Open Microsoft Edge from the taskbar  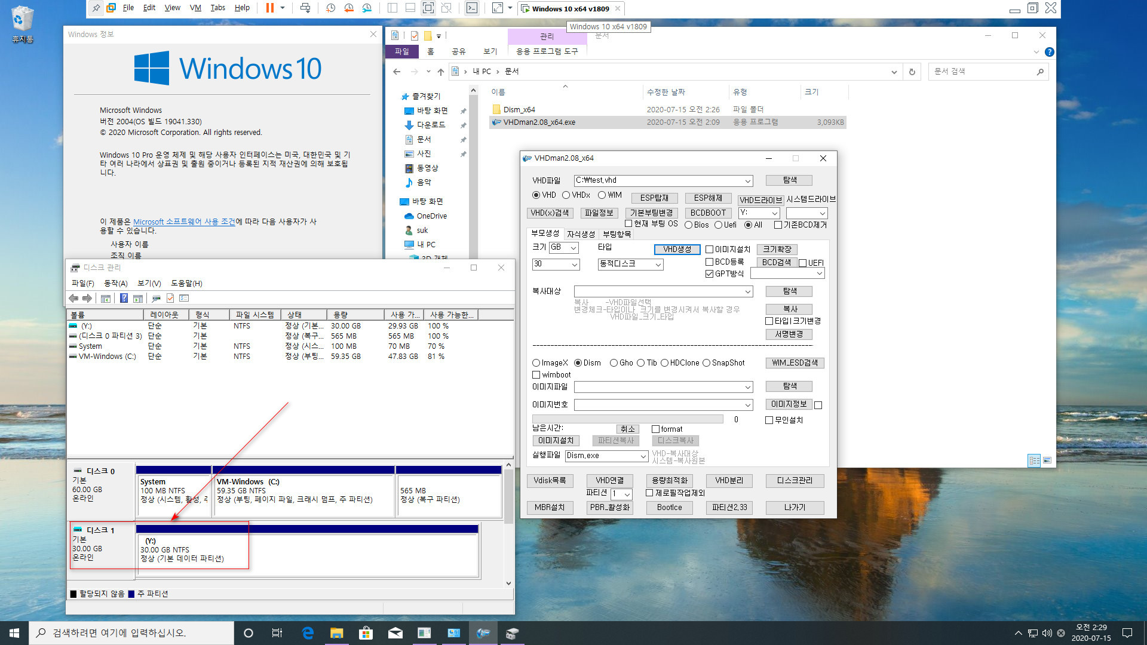[308, 633]
